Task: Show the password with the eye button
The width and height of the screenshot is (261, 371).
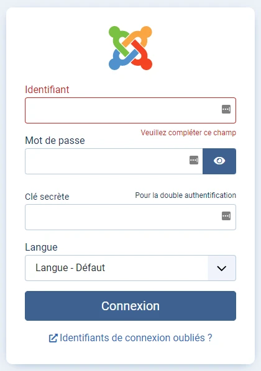Action: pyautogui.click(x=219, y=161)
